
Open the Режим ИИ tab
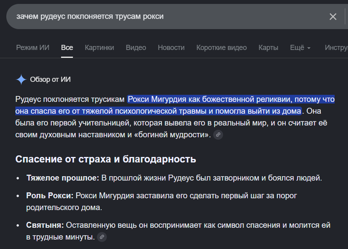pyautogui.click(x=33, y=48)
